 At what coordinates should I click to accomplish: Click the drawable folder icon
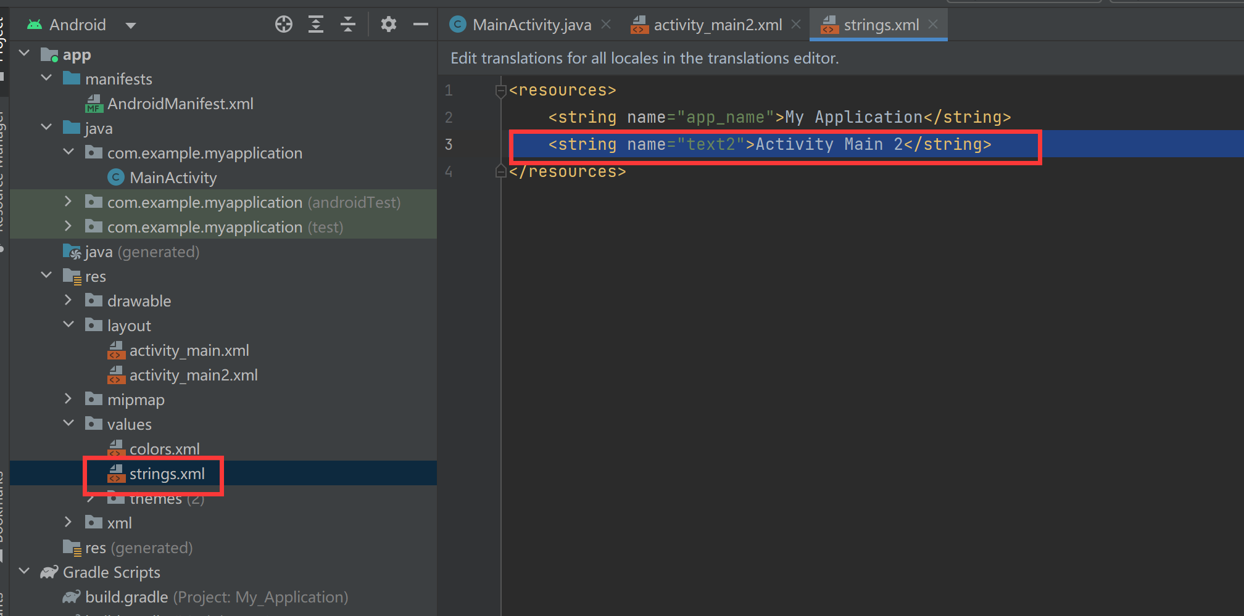pyautogui.click(x=94, y=300)
